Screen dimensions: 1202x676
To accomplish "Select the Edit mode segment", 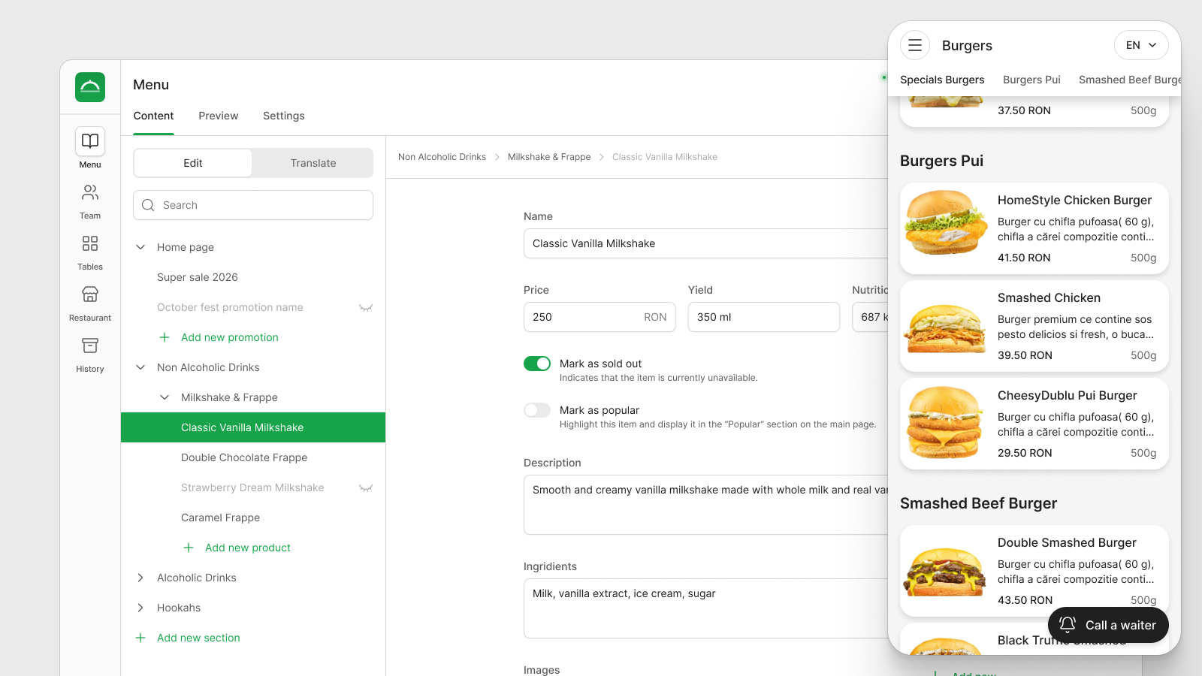I will click(193, 163).
